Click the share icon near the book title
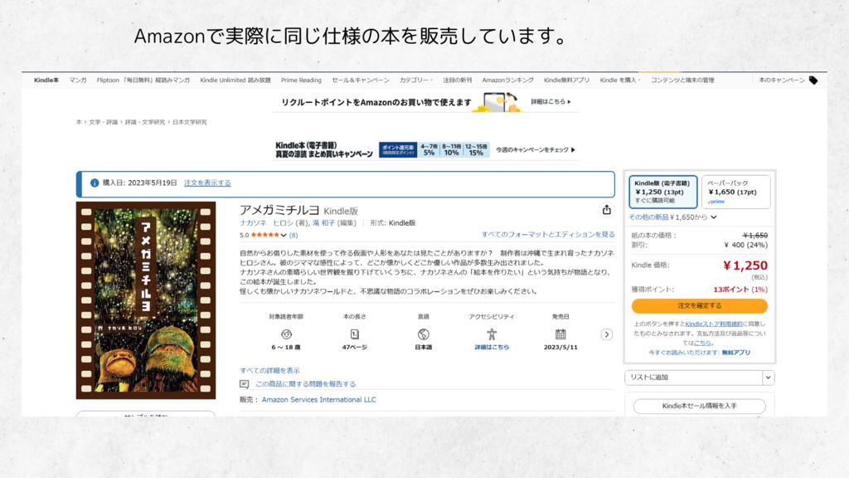Viewport: 849px width, 478px height. point(606,210)
